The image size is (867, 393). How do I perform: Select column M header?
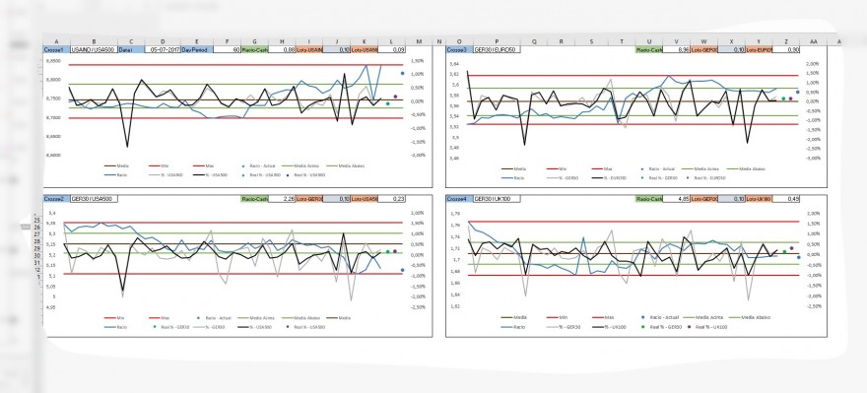click(419, 41)
